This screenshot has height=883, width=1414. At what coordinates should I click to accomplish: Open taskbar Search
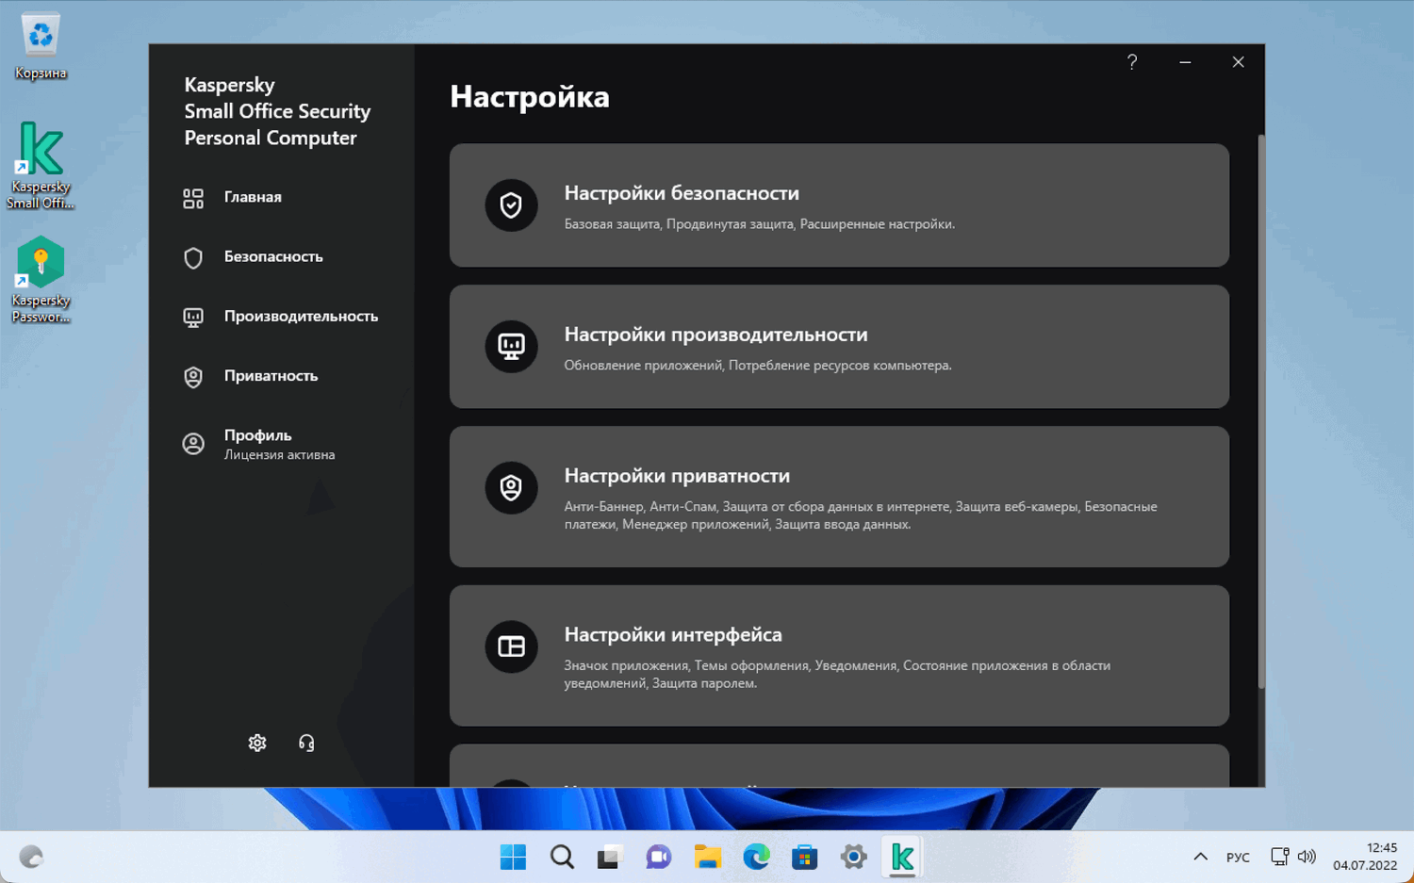(x=563, y=857)
